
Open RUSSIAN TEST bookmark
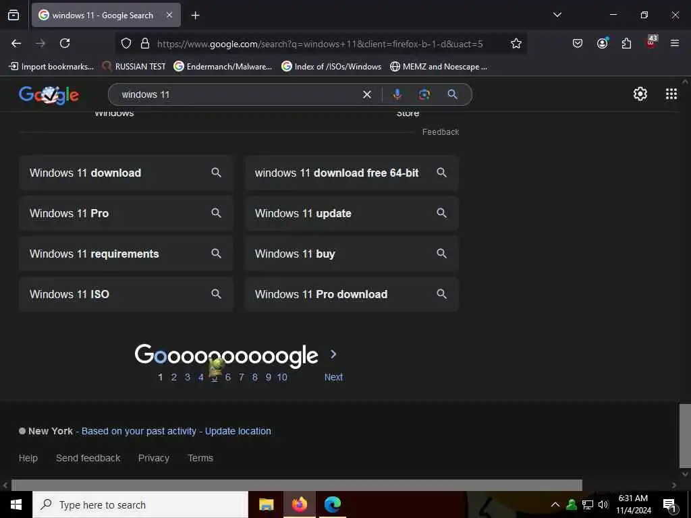pos(134,67)
